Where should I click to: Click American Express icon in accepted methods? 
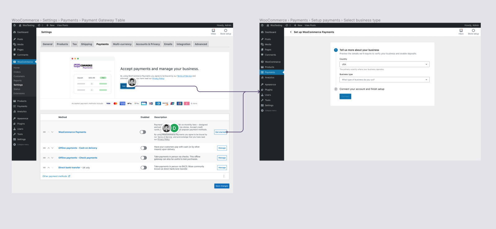122,104
